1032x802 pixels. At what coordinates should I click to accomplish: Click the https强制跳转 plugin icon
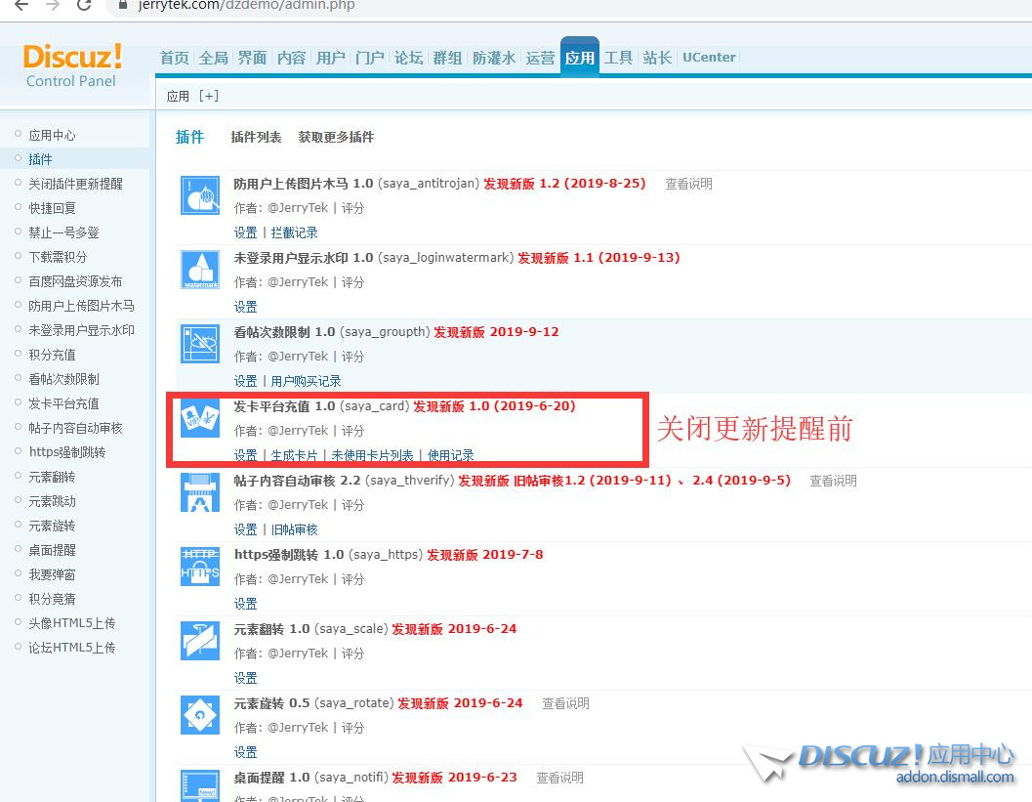[200, 567]
